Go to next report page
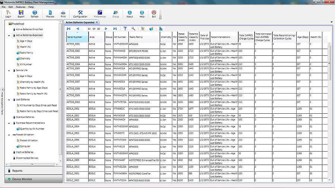Viewport: 335px width, 188px height. pyautogui.click(x=106, y=29)
